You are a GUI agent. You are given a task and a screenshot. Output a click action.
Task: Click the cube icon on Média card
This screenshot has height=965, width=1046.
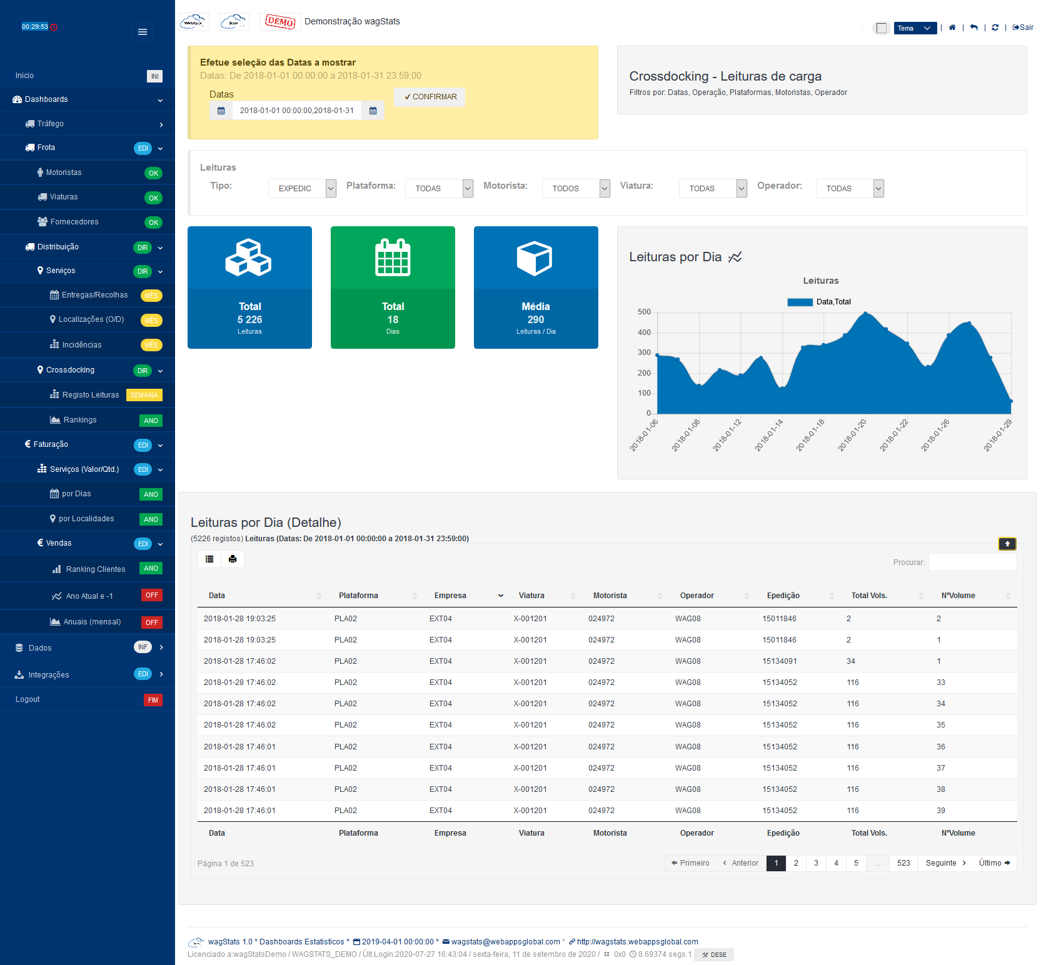(x=535, y=258)
